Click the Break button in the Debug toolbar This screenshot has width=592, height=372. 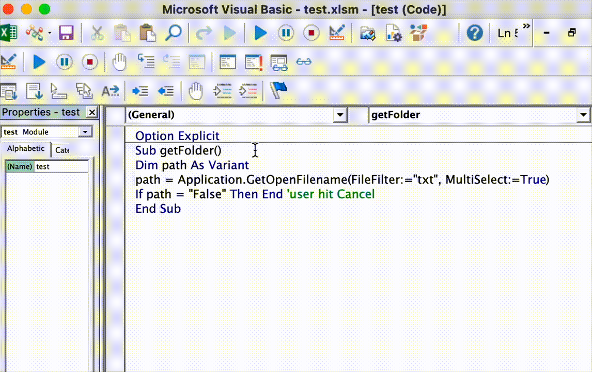[x=64, y=61]
